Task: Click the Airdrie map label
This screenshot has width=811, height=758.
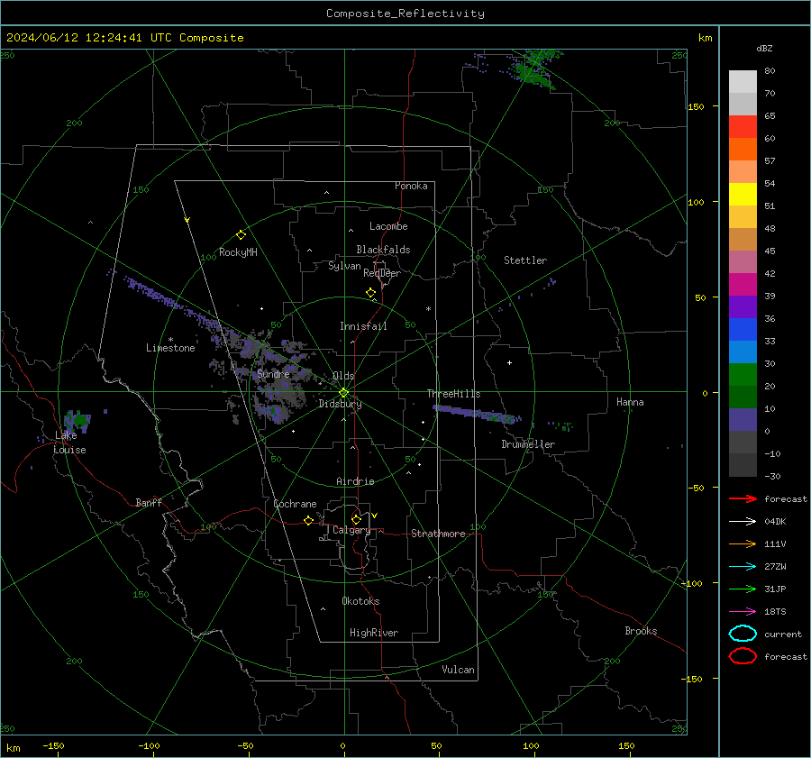Action: pyautogui.click(x=355, y=481)
